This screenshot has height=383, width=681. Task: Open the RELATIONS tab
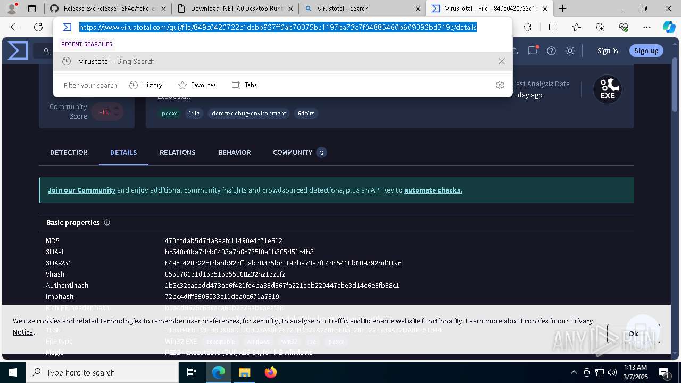(178, 152)
